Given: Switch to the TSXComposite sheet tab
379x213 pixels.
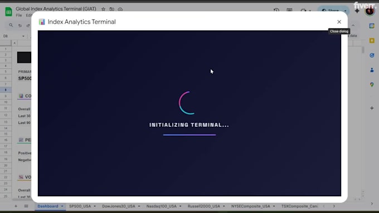Looking at the screenshot, I should click(299, 206).
